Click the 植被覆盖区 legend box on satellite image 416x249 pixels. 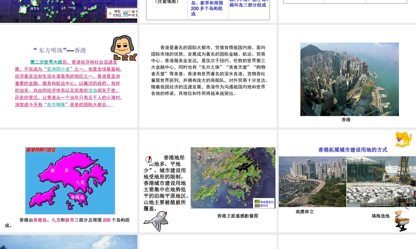264,203
